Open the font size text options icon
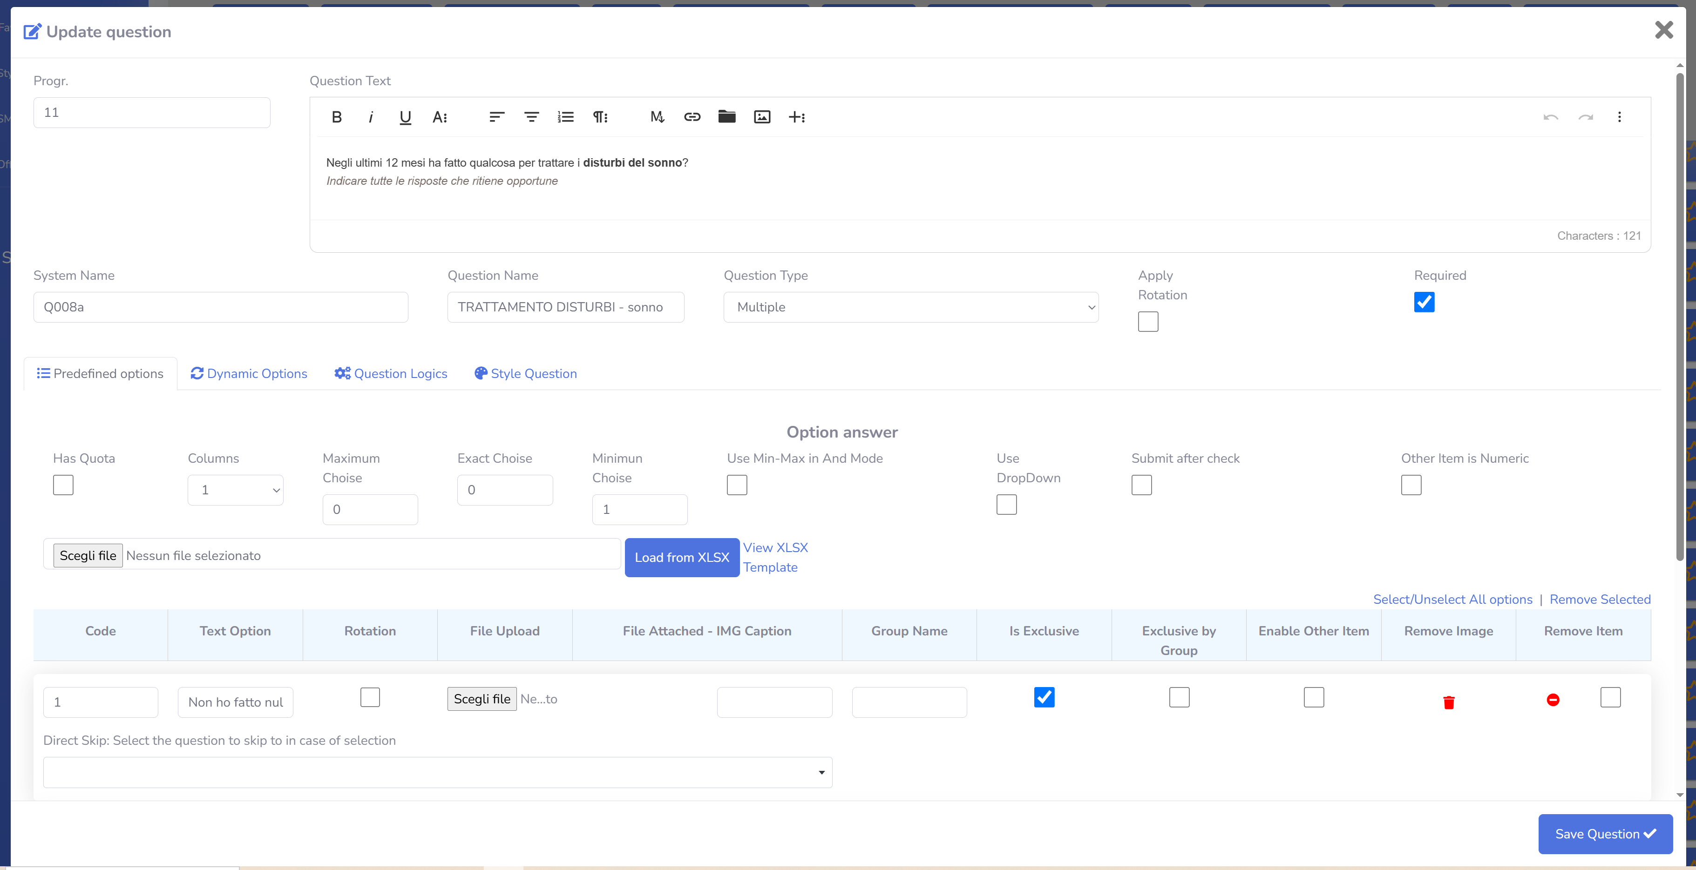This screenshot has height=870, width=1696. coord(440,117)
